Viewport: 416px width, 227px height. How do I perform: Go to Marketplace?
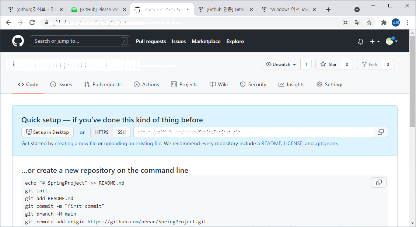(206, 41)
